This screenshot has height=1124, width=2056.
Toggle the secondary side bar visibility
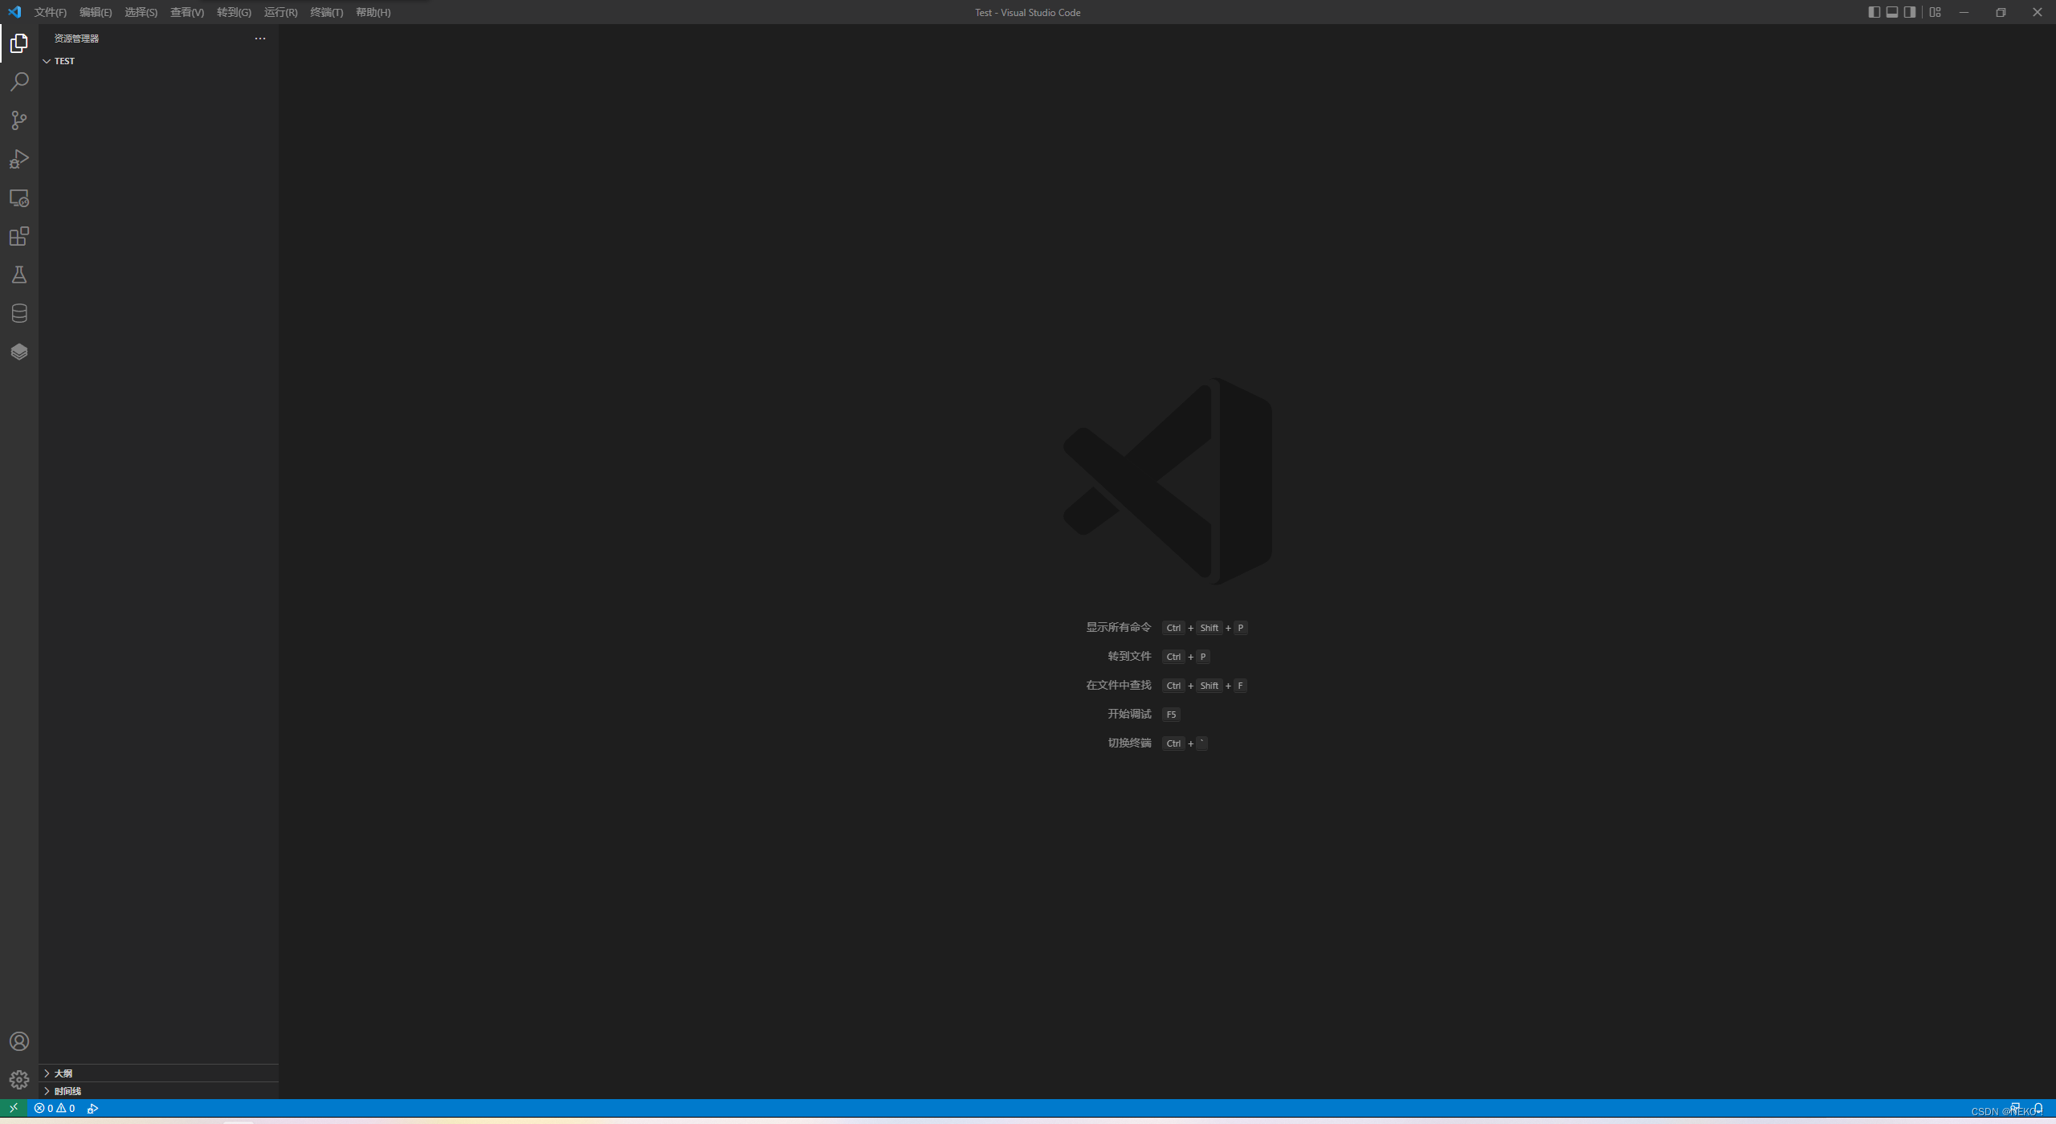[1910, 12]
